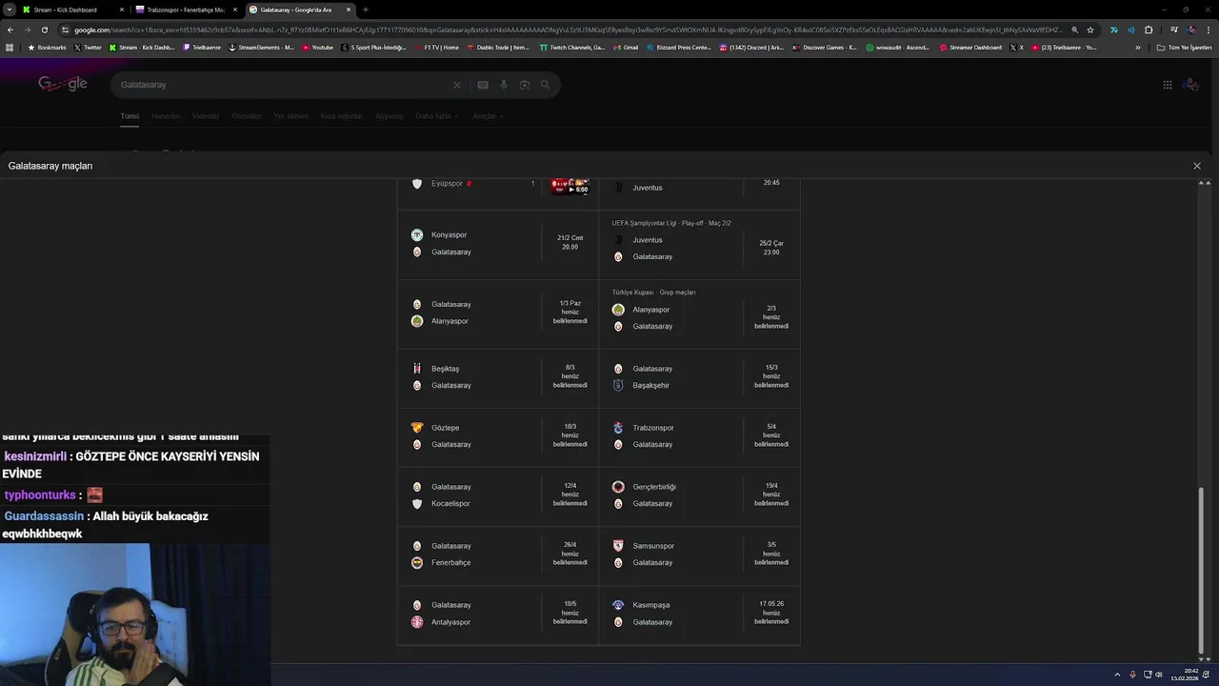
Task: Open the taskbar volume control
Action: click(x=1159, y=675)
